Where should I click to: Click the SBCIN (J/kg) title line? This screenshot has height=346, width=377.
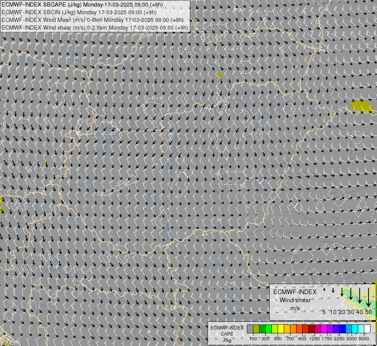pos(79,12)
